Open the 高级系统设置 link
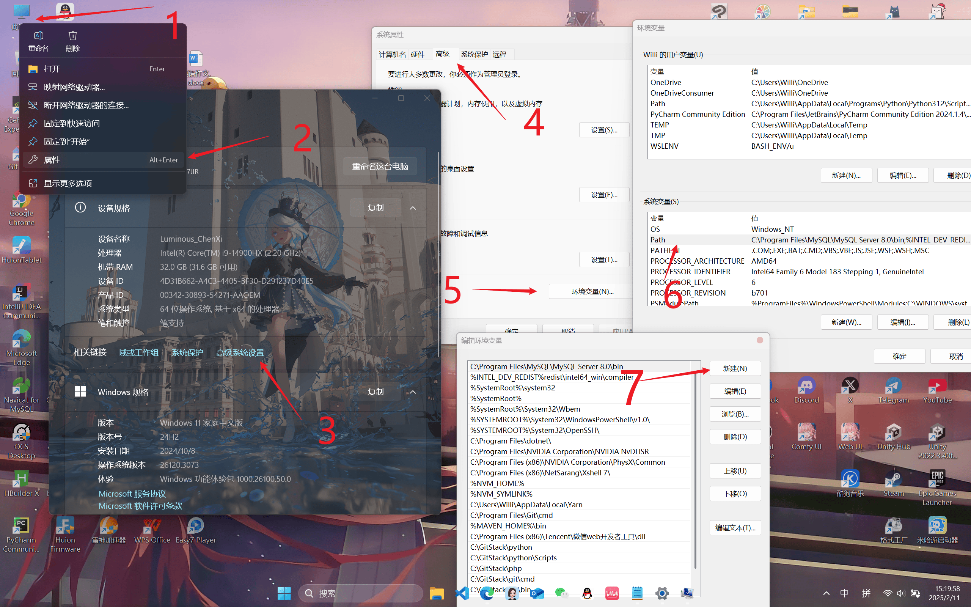The image size is (971, 607). pyautogui.click(x=240, y=352)
